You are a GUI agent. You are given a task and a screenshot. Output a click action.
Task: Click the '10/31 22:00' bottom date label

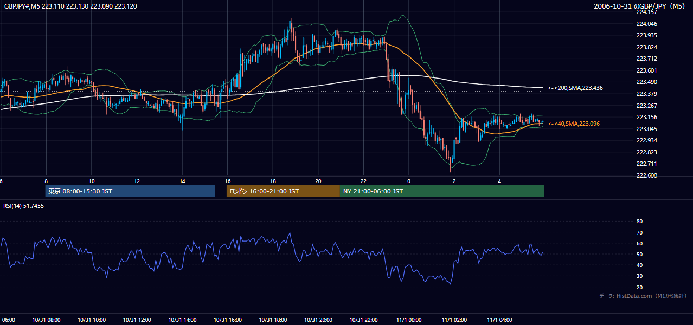pyautogui.click(x=363, y=320)
